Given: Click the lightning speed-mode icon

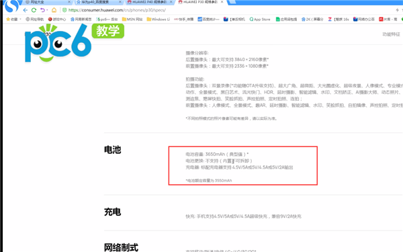Looking at the screenshot, I should tap(397, 10).
